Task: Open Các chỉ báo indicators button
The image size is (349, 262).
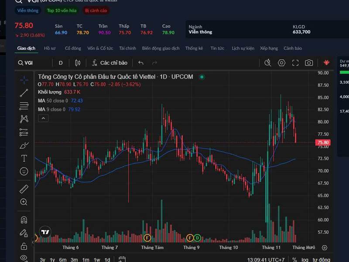Action: (x=109, y=63)
